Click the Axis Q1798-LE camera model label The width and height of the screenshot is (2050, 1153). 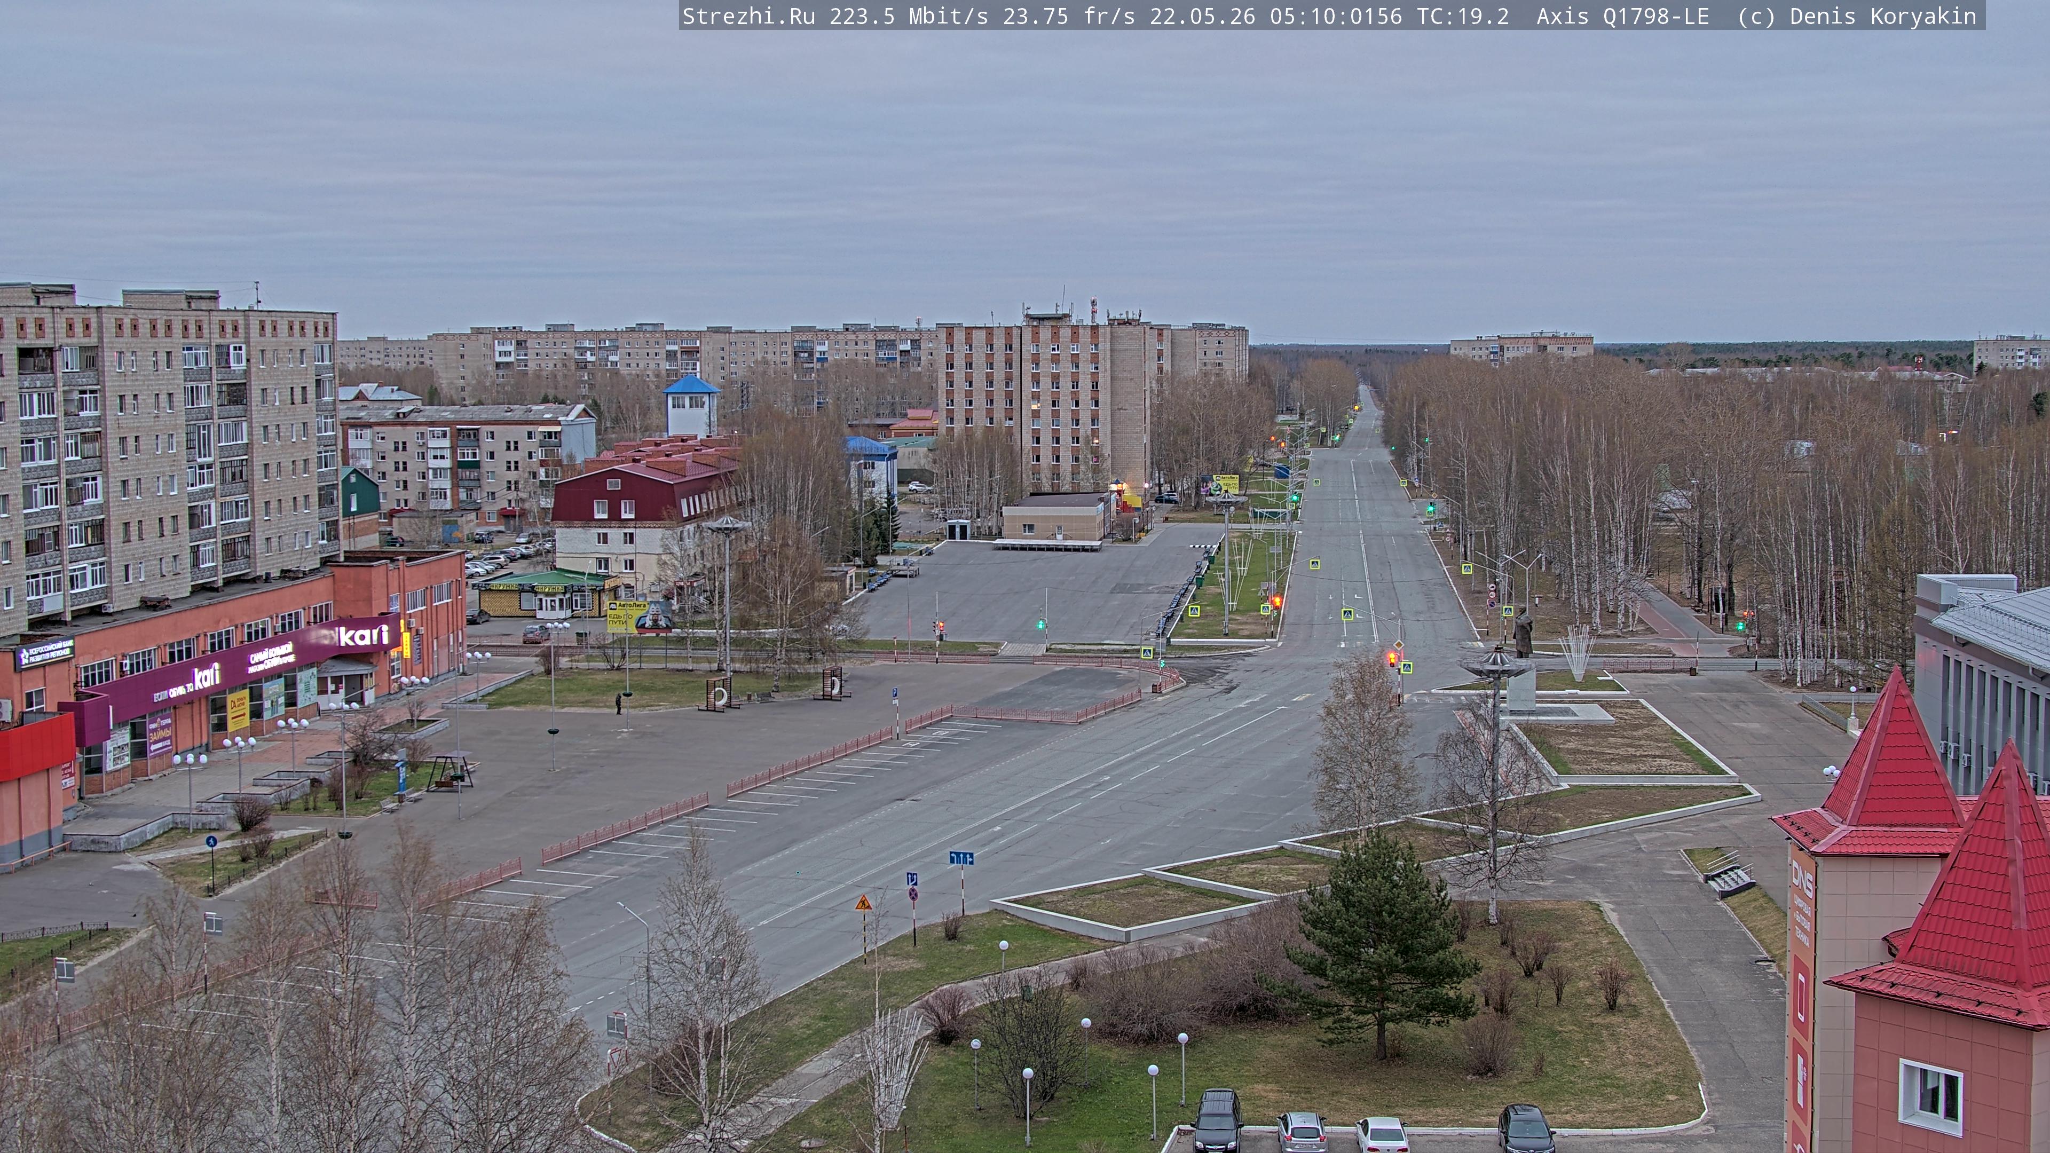[1623, 17]
